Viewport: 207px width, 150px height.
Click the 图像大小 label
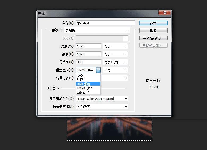coord(153,81)
